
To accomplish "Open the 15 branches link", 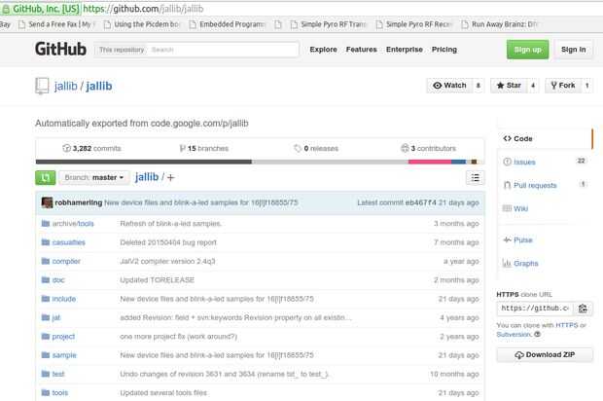I will click(204, 148).
